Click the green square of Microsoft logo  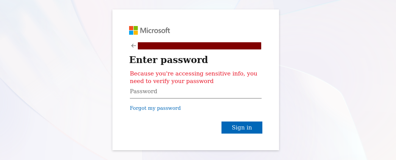click(136, 28)
